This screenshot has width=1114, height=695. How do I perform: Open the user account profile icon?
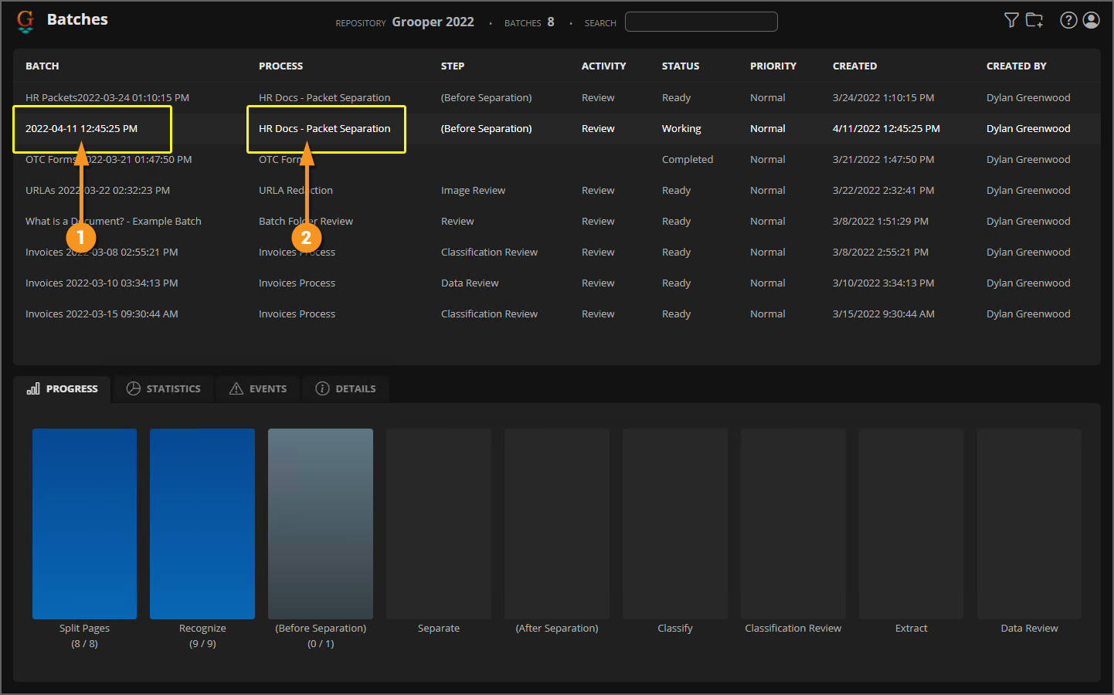click(1092, 20)
